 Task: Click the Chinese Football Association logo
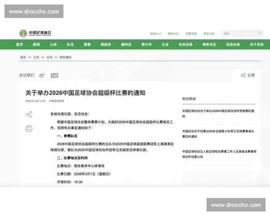35,33
